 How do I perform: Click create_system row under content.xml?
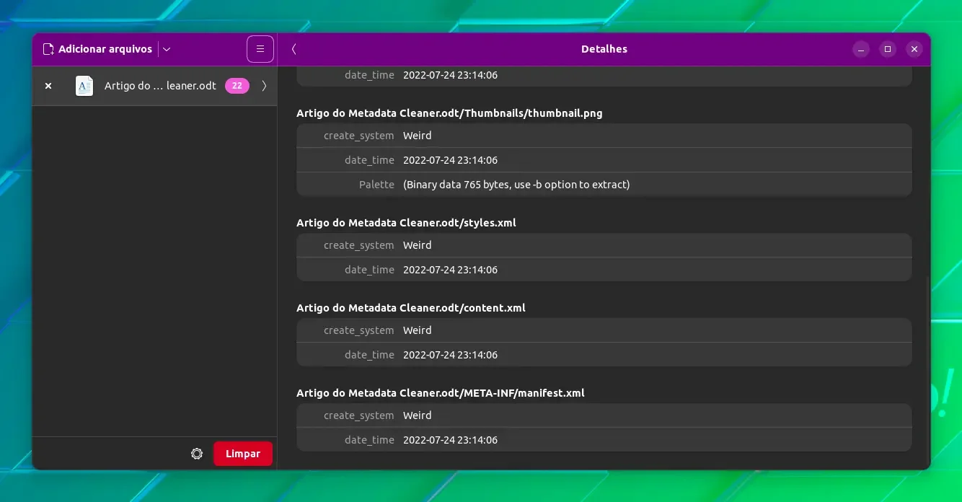604,330
